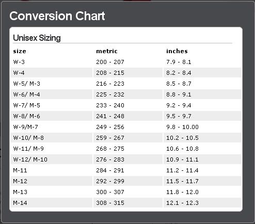Select the W-7/ M-5 row label
Image resolution: width=255 pixels, height=224 pixels.
click(26, 105)
